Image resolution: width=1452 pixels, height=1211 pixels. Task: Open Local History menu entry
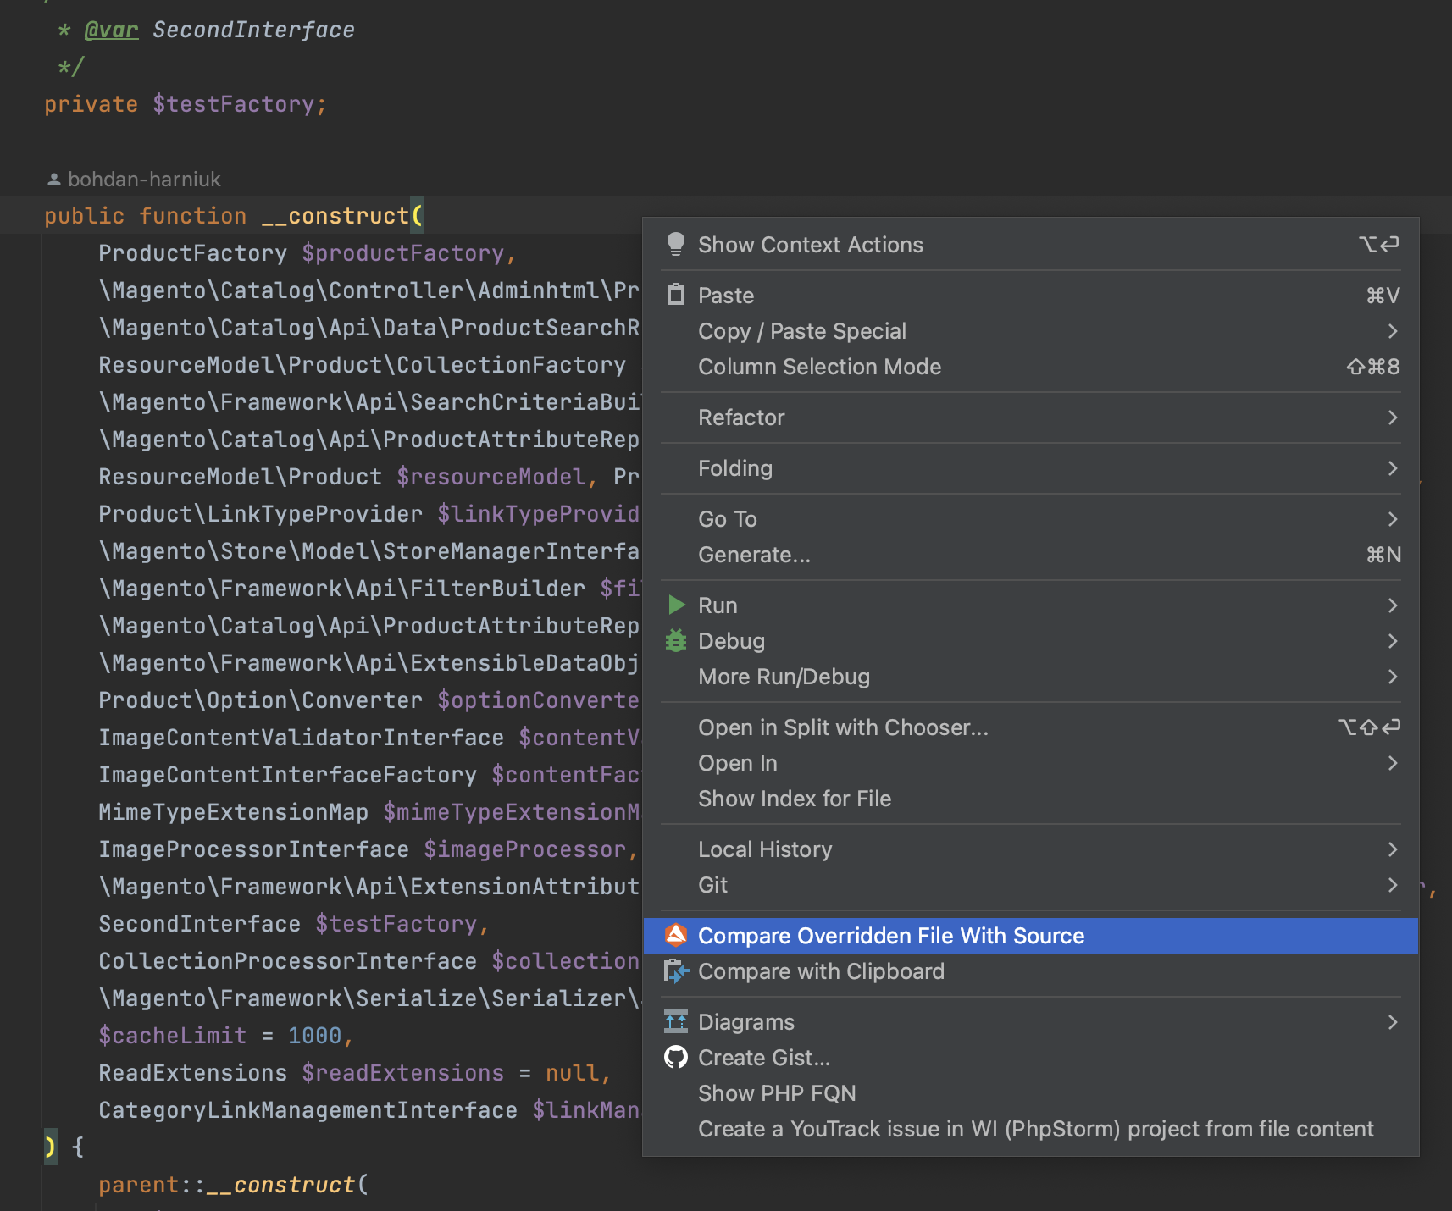[x=1030, y=849]
